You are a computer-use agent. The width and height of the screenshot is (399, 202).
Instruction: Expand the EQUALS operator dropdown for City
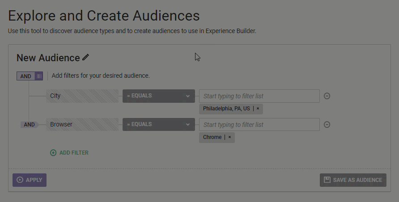click(159, 96)
